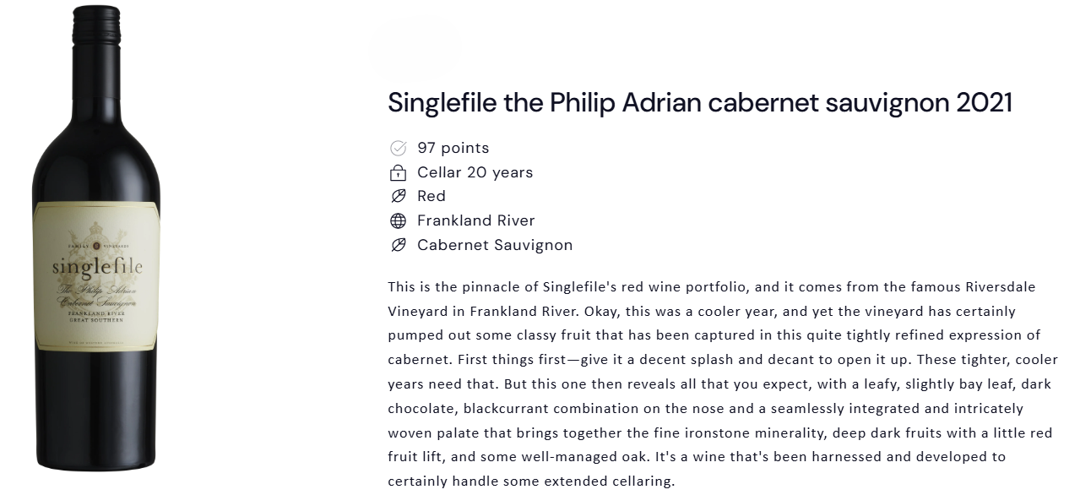Click the leaf icon beside Red

pos(398,197)
